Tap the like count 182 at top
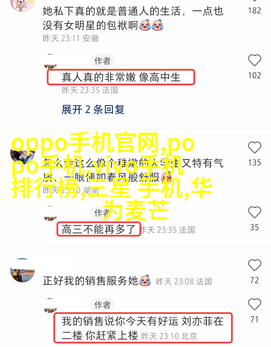This screenshot has width=271, height=347. (x=255, y=11)
